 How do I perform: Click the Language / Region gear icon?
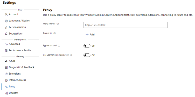6,21
